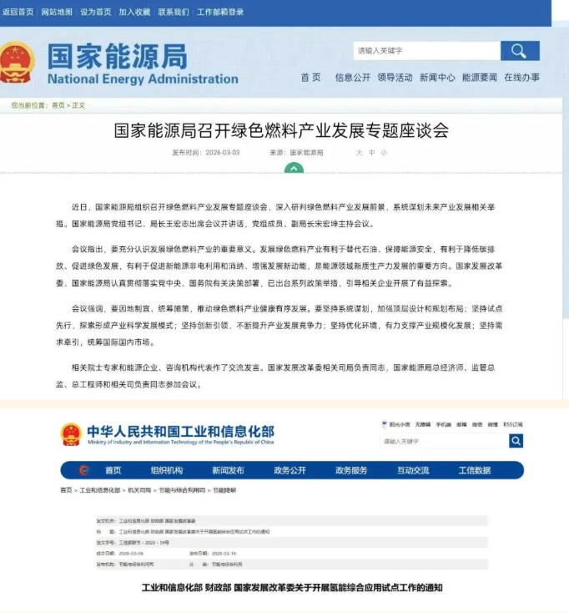569x613 pixels.
Task: Click 首页 in NEA breadcrumb
Action: [58, 105]
